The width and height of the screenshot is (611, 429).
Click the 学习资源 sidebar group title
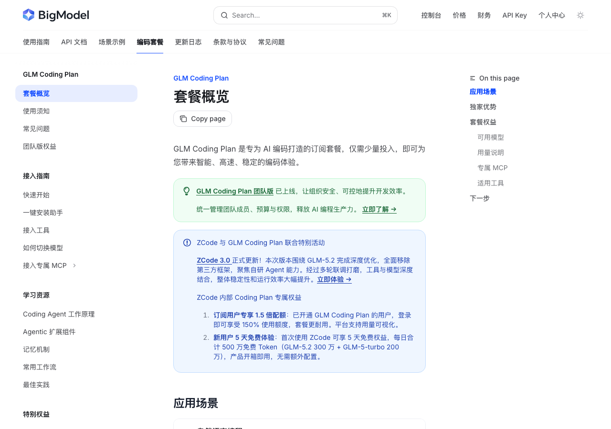tap(36, 295)
